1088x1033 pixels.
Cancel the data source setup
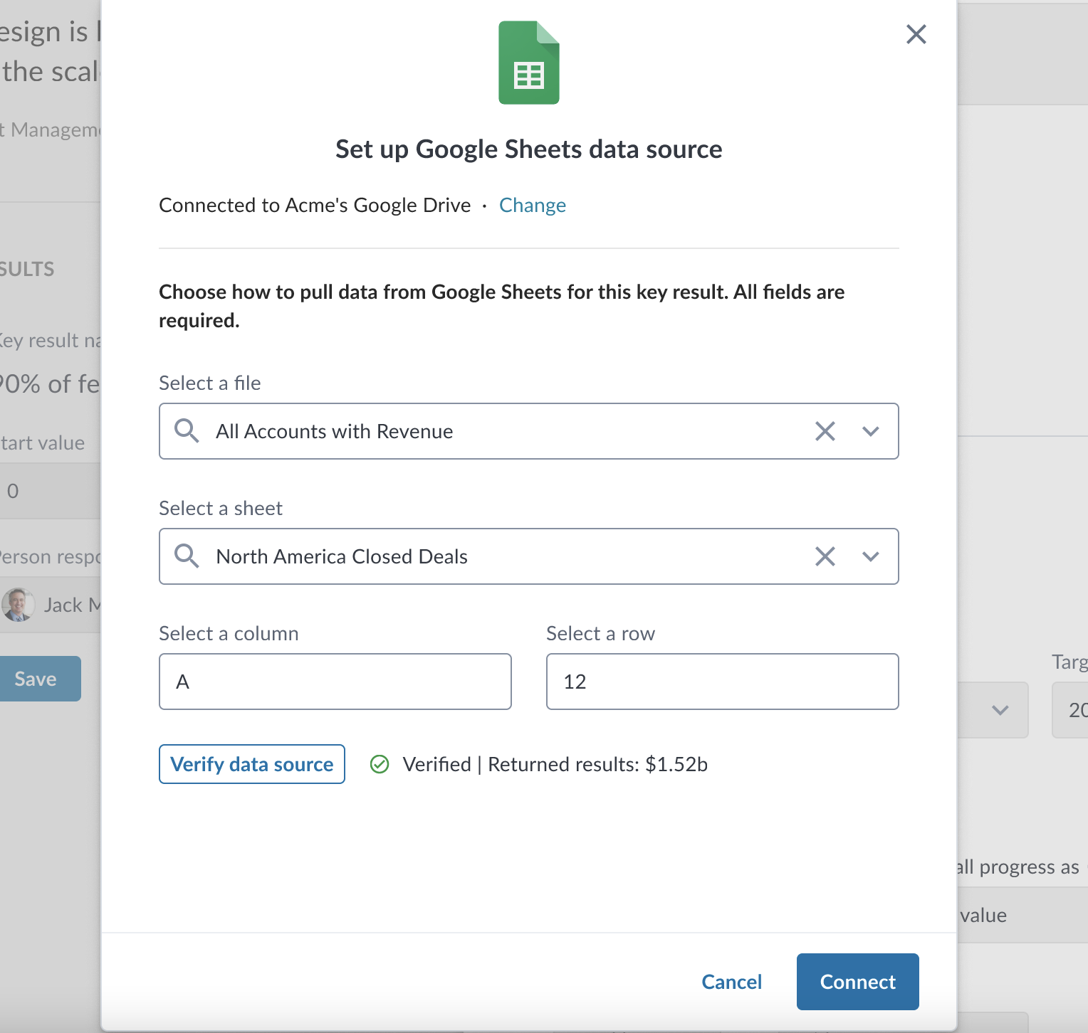pyautogui.click(x=732, y=982)
